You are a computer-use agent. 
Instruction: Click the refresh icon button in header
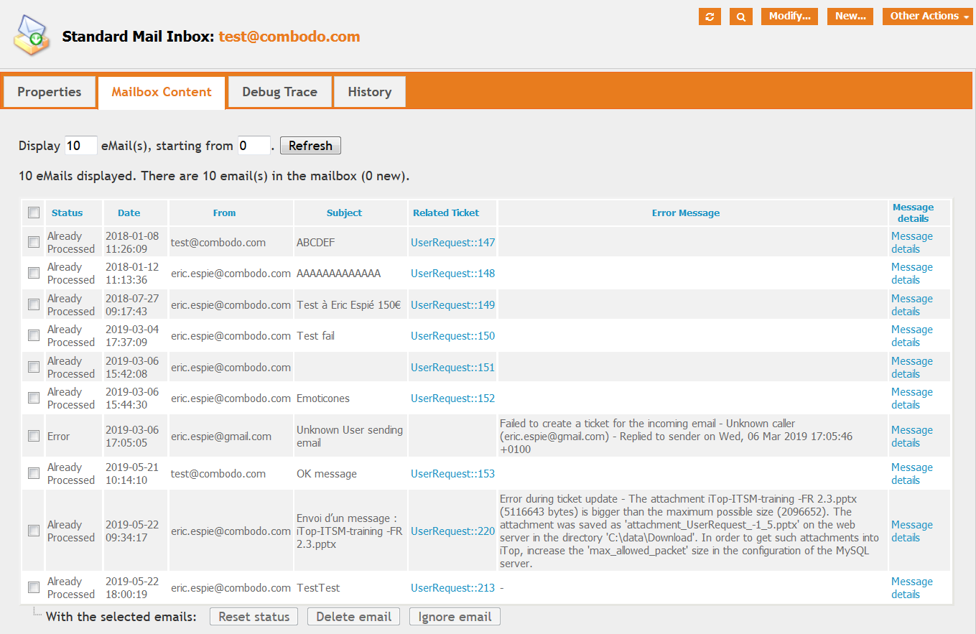710,17
